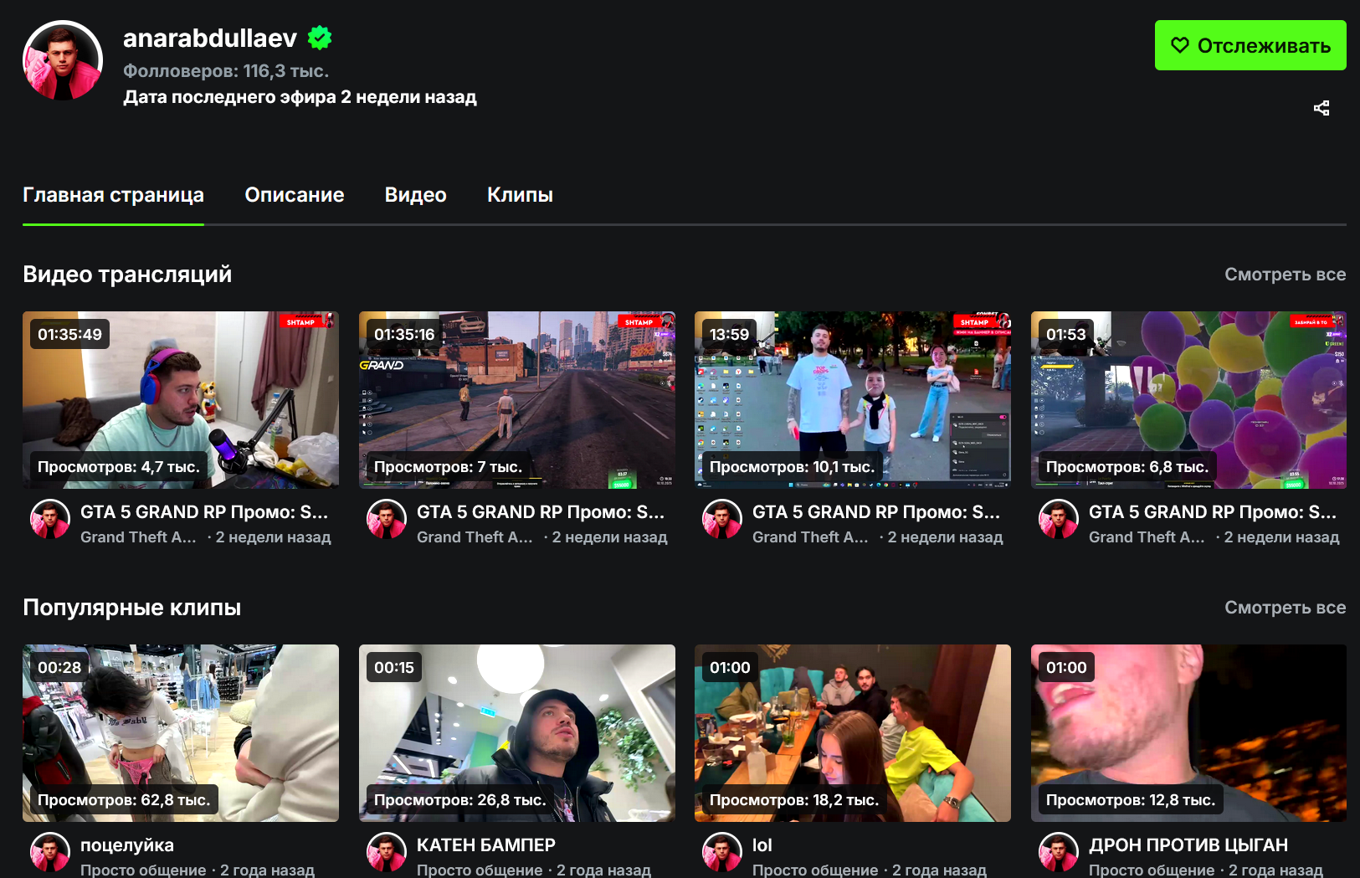The height and width of the screenshot is (878, 1360).
Task: Click the 2 недели назад date under the 01:35:49 video
Action: (274, 537)
